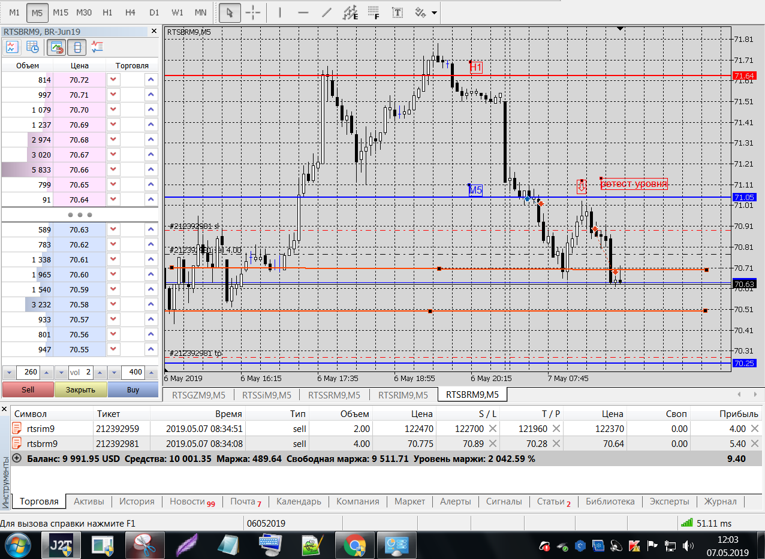Remove the stop loss 70.89 on rtsbrm9
The height and width of the screenshot is (559, 765).
[493, 444]
